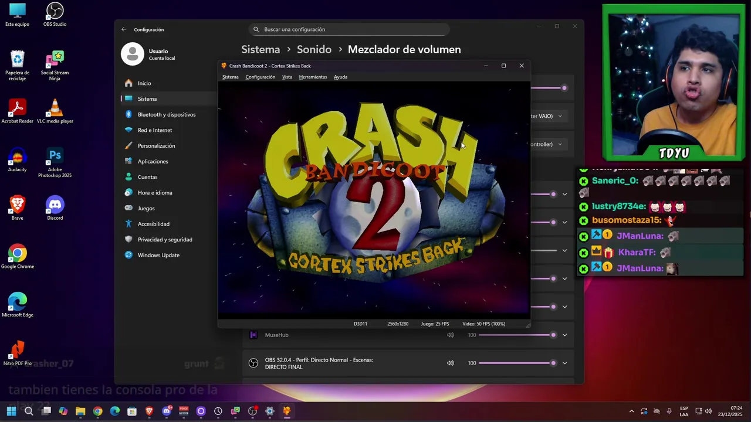Open taskbar Search magnifier
Screen dimensions: 751x422
coord(29,411)
